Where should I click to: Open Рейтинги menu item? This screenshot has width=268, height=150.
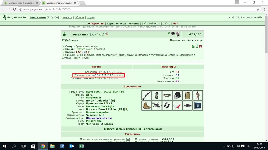click(x=154, y=24)
